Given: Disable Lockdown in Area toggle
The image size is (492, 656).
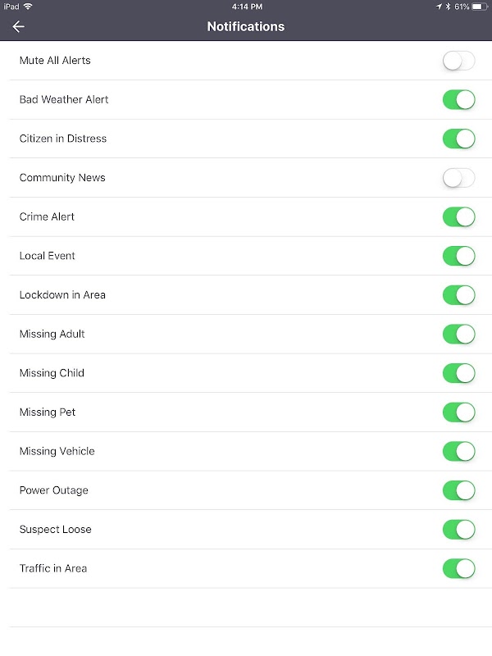Looking at the screenshot, I should click(458, 295).
